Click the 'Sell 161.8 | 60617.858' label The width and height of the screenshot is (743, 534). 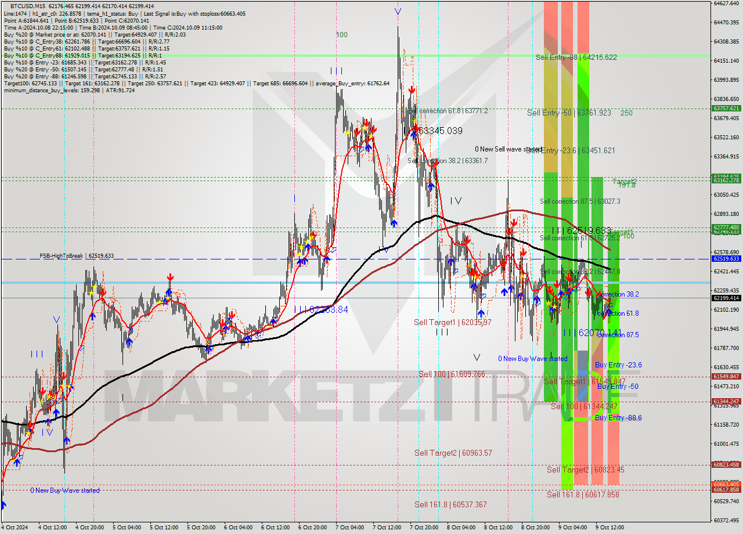click(x=583, y=495)
